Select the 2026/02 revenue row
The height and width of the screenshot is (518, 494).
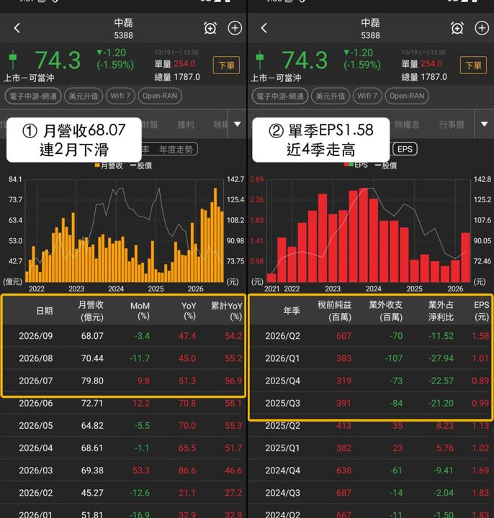point(123,493)
